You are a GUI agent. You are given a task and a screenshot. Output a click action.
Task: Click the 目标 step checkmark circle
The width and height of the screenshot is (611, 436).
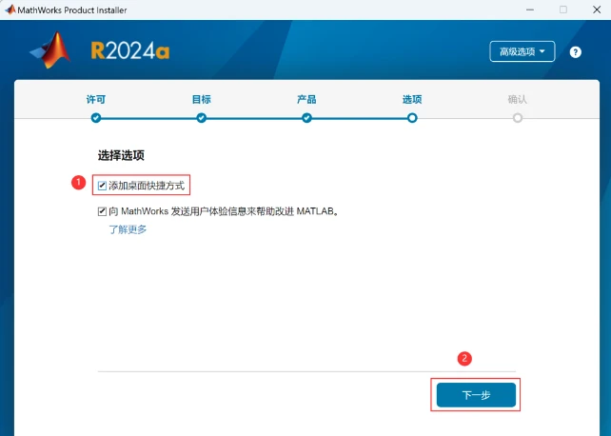201,118
